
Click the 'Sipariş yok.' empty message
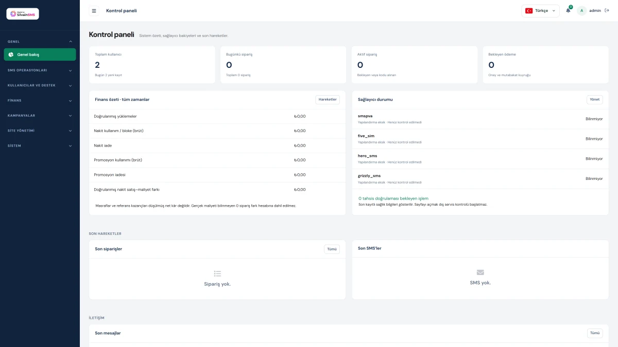click(x=217, y=284)
